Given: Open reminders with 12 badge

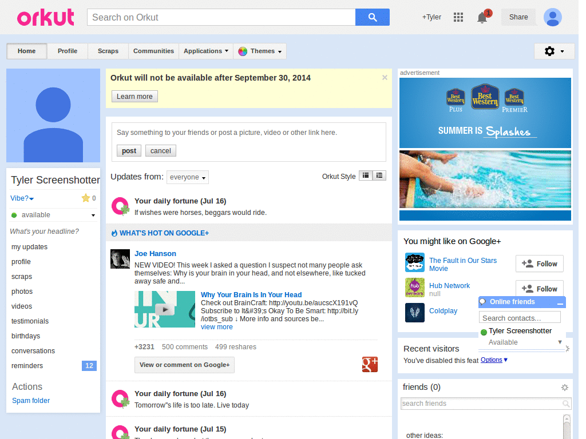Looking at the screenshot, I should click(53, 366).
